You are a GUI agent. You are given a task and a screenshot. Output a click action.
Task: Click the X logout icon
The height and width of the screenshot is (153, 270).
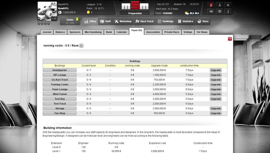point(228,5)
